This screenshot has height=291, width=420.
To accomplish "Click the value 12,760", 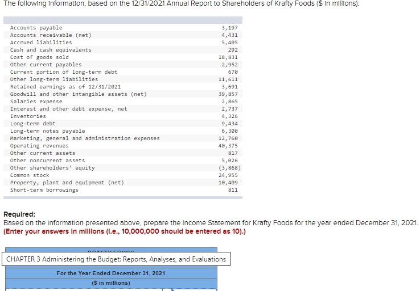I will [228, 138].
